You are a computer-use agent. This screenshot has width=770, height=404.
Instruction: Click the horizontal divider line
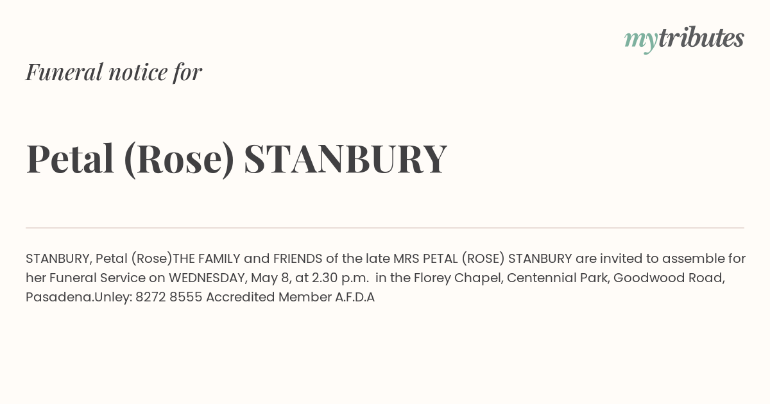(385, 228)
